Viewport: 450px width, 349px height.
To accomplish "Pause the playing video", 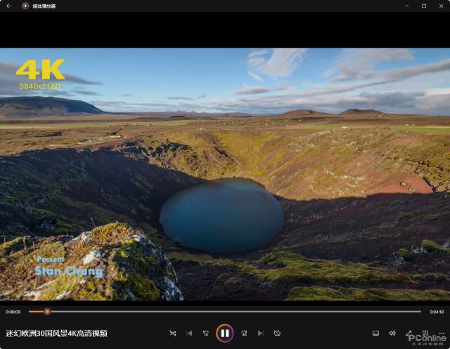I will [225, 334].
